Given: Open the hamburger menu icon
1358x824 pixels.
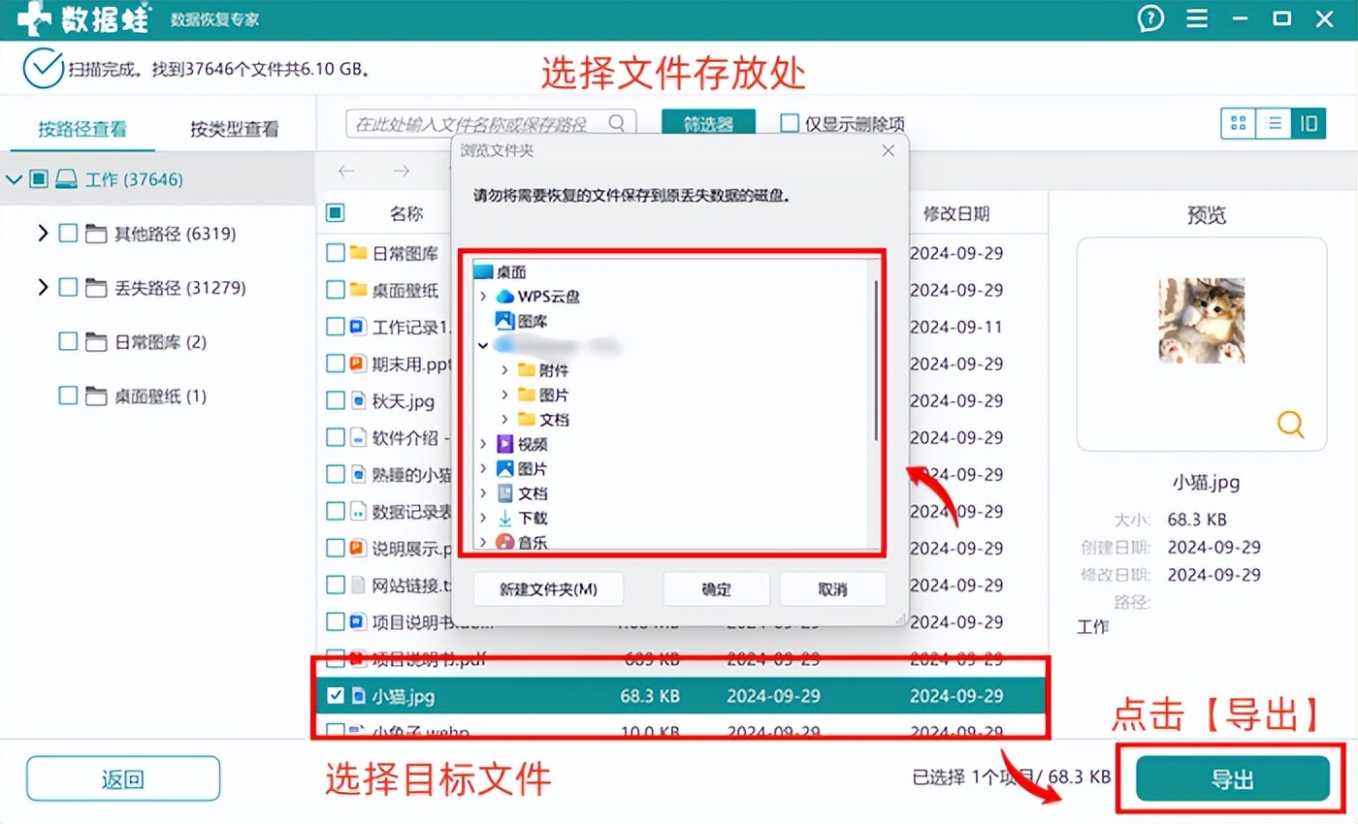Looking at the screenshot, I should (x=1197, y=18).
